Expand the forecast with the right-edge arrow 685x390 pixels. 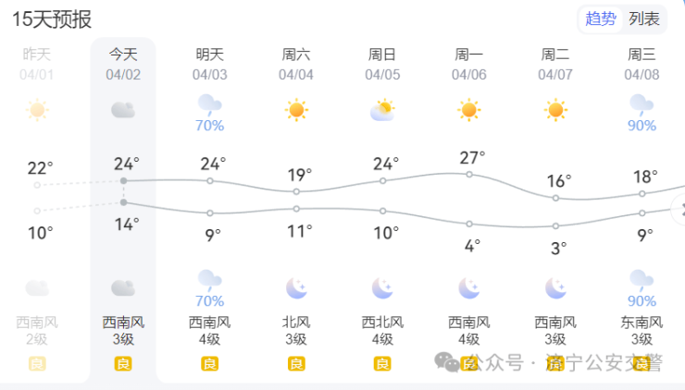coord(680,211)
